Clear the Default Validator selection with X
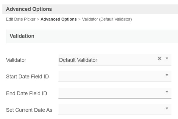 [160, 59]
